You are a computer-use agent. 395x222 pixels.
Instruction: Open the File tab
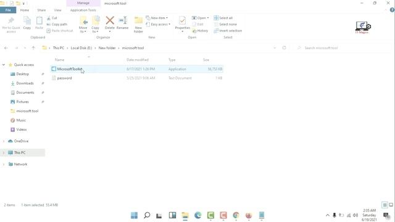click(x=8, y=10)
